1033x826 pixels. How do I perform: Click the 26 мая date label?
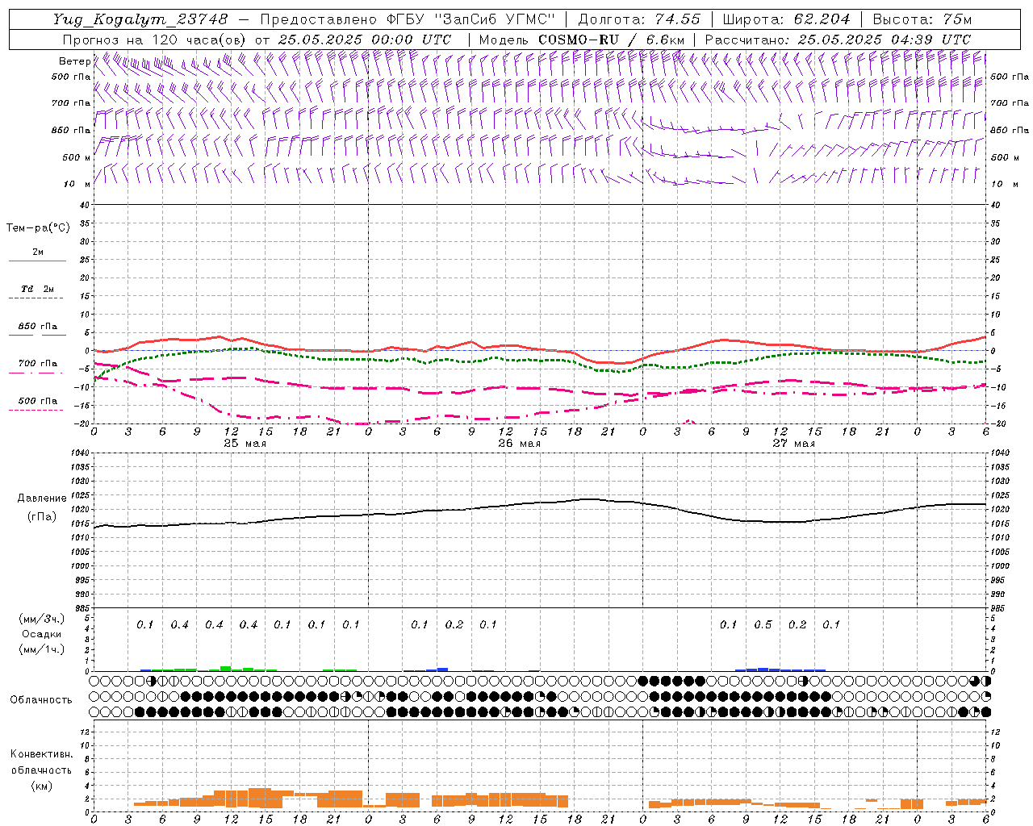[519, 444]
